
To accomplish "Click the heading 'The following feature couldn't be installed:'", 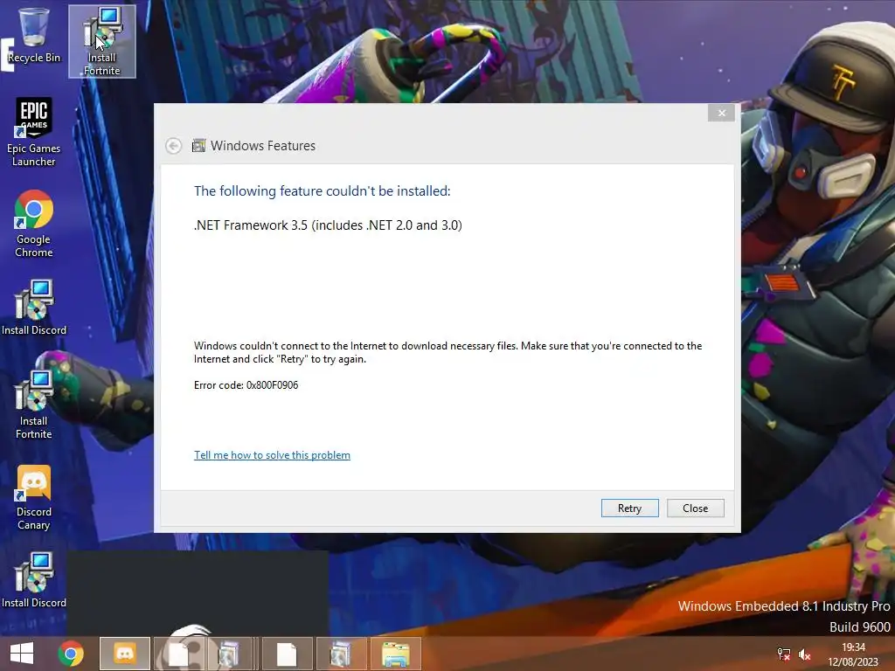I will [322, 191].
